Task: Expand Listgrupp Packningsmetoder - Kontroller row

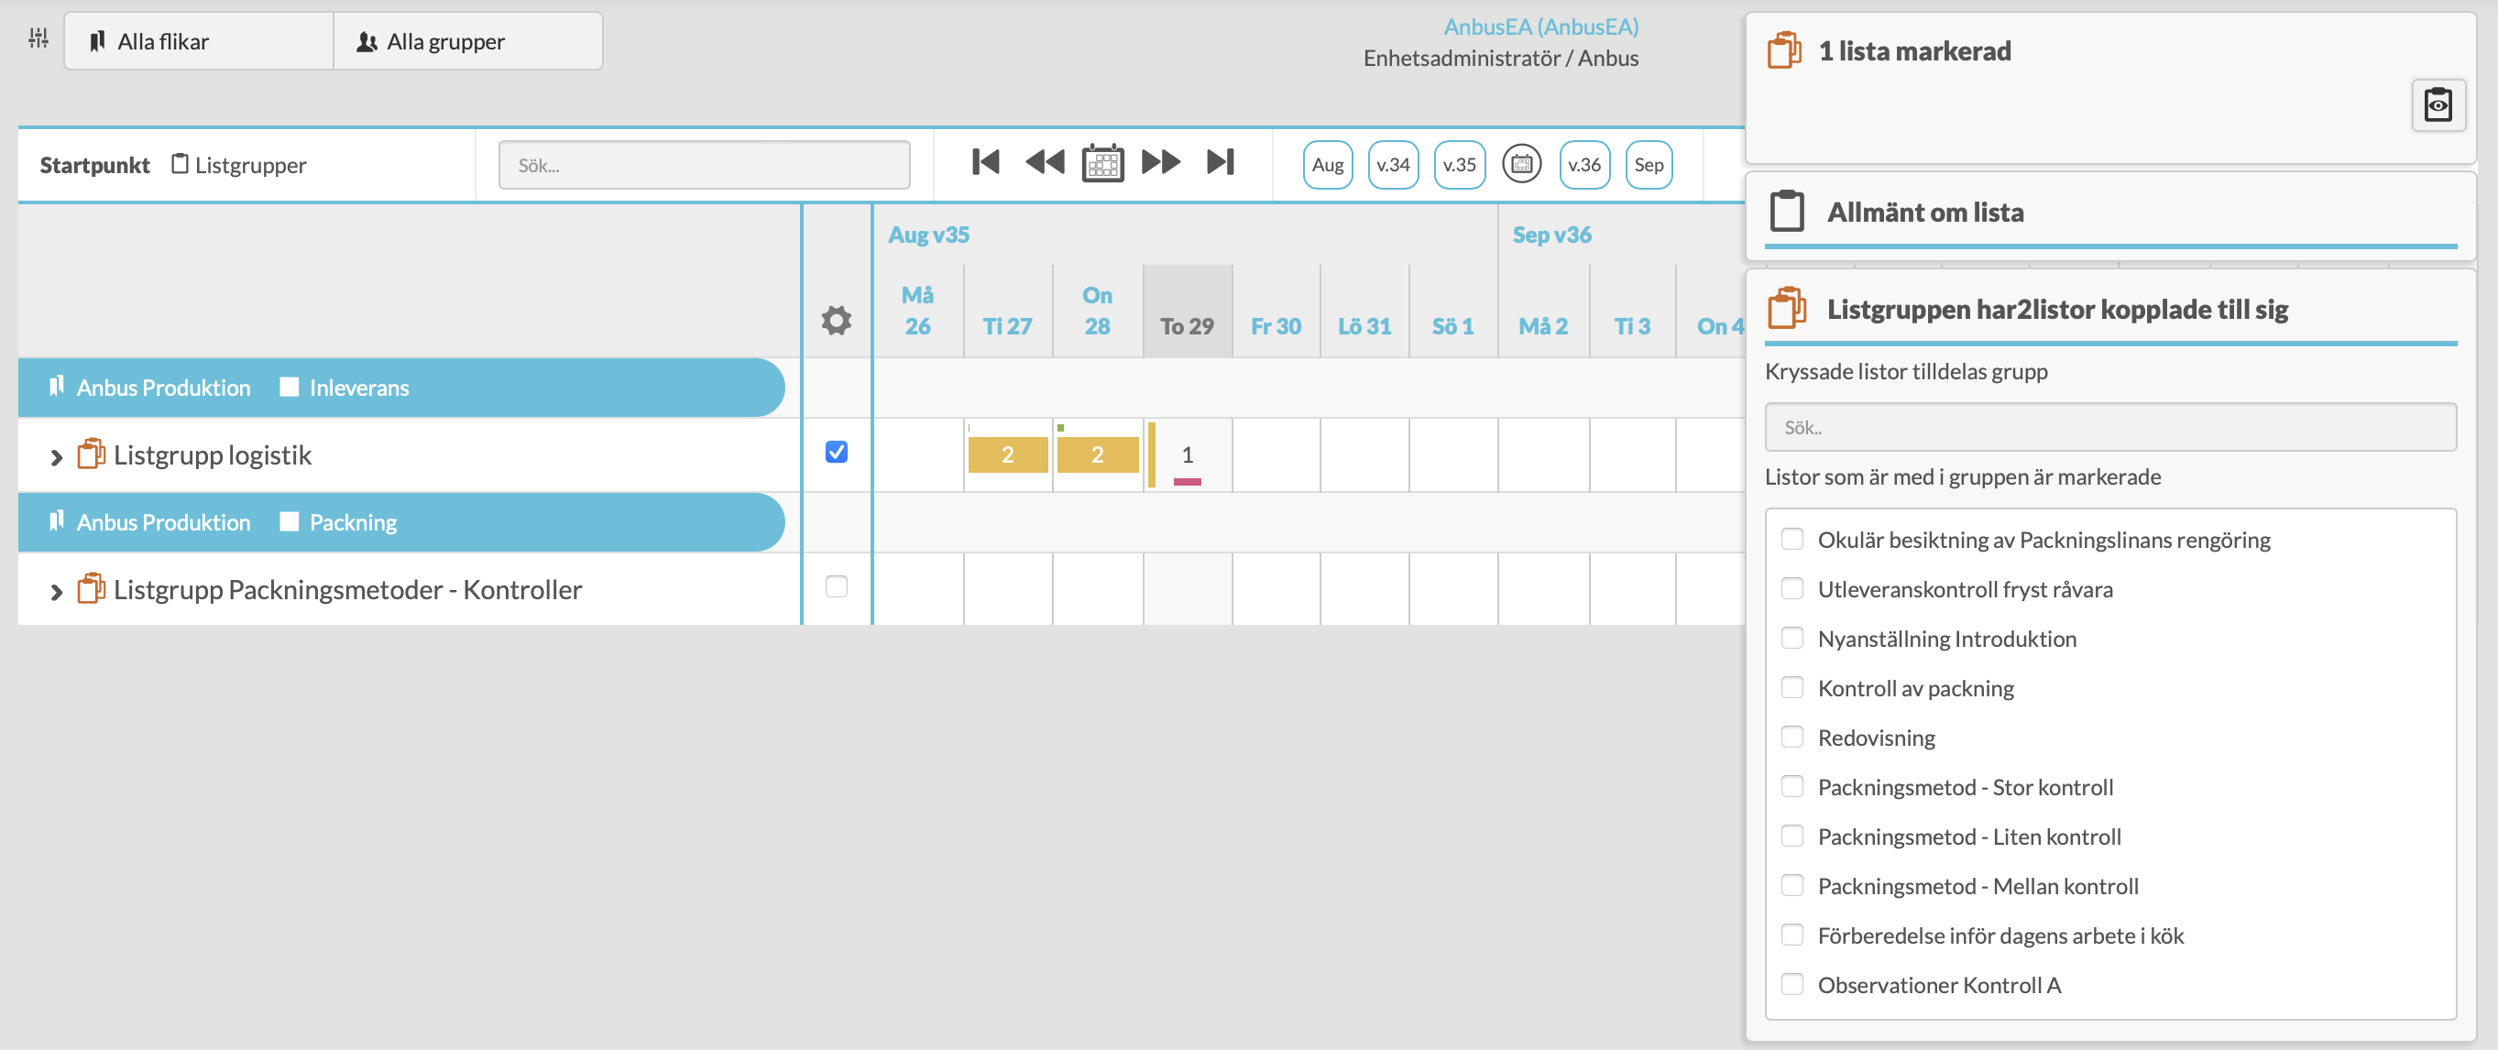Action: (x=56, y=591)
